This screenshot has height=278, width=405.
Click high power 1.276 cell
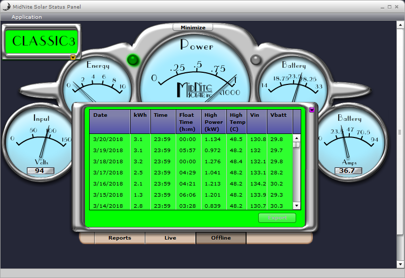[213, 161]
